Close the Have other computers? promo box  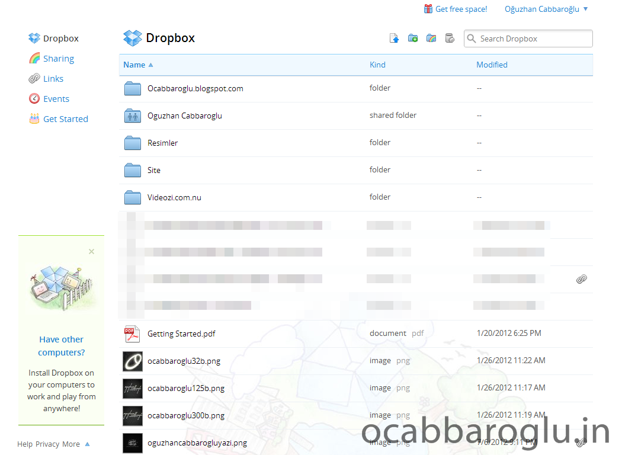tap(92, 252)
